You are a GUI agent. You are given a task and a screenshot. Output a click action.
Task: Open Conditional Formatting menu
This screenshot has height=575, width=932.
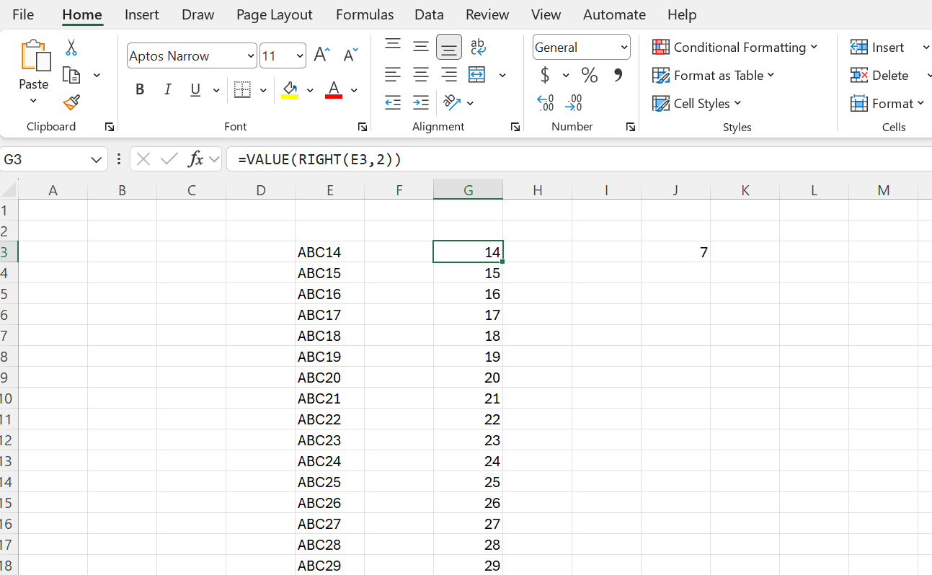point(735,47)
